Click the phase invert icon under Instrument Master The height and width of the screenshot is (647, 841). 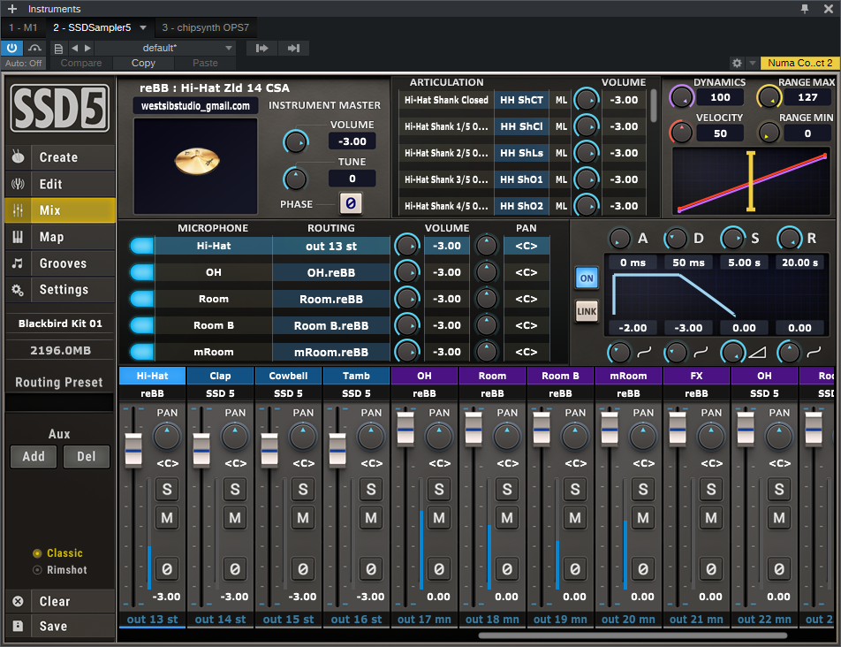(x=350, y=204)
